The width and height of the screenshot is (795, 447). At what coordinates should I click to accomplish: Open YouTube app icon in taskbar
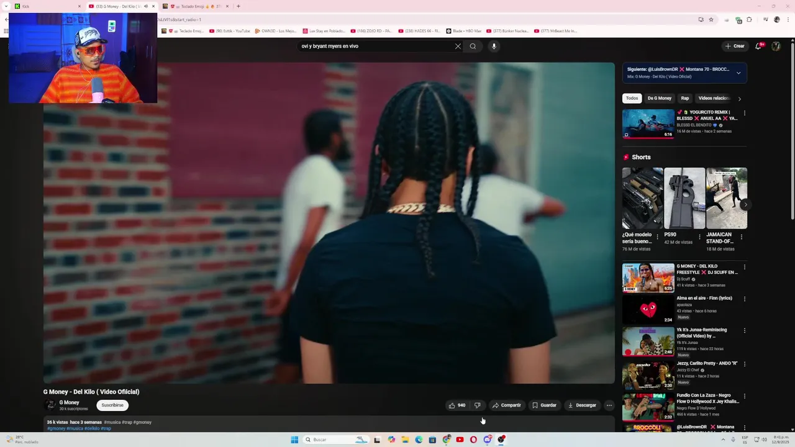click(460, 440)
